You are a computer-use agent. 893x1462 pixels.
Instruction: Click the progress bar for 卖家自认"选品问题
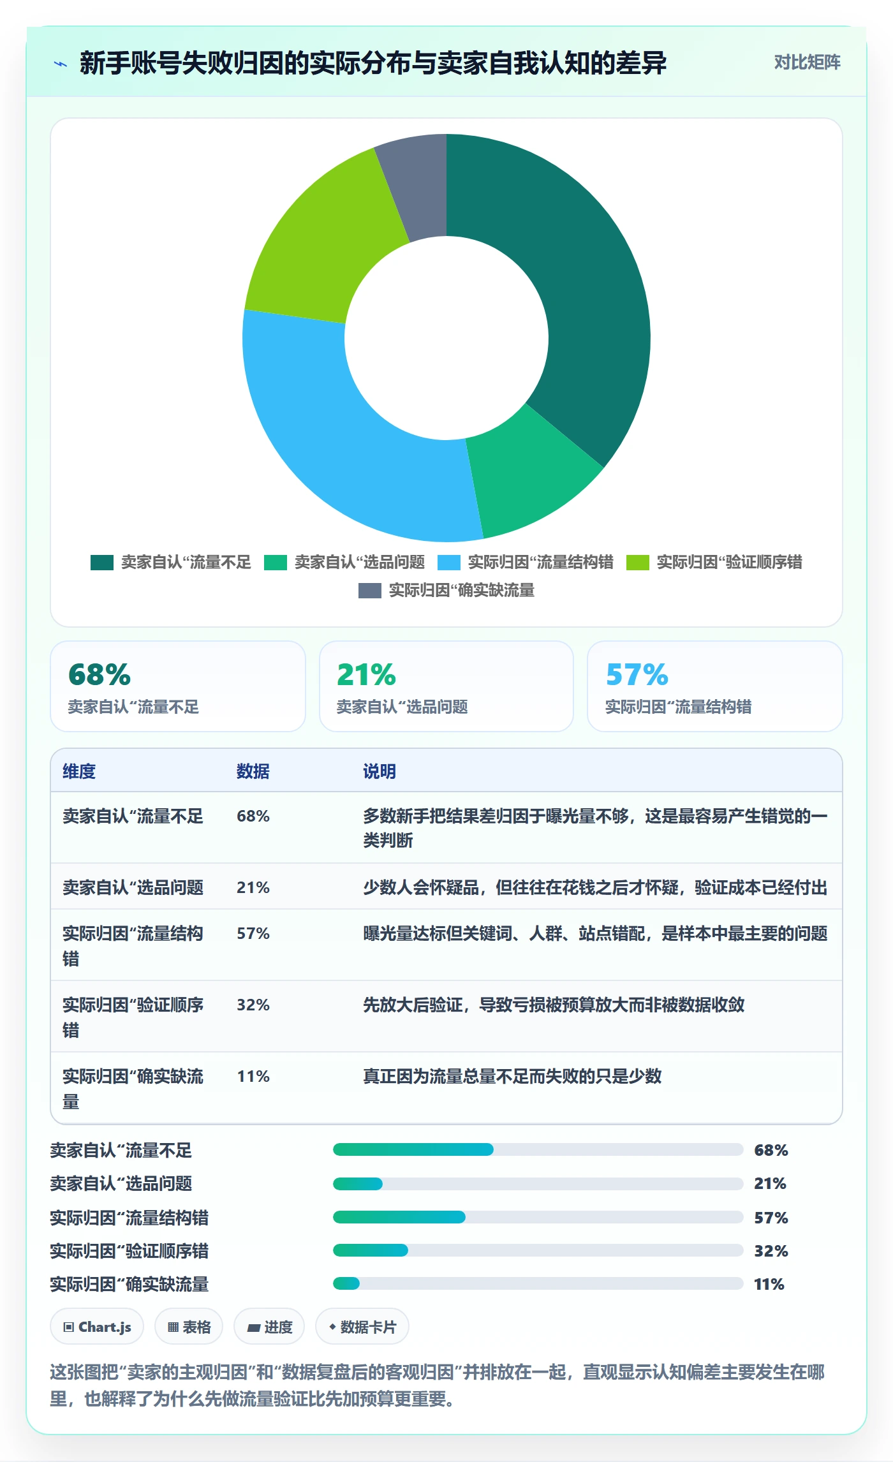[538, 1184]
